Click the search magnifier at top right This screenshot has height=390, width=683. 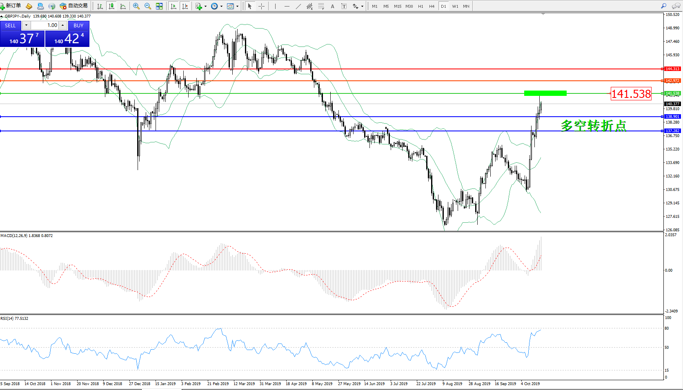pos(663,6)
